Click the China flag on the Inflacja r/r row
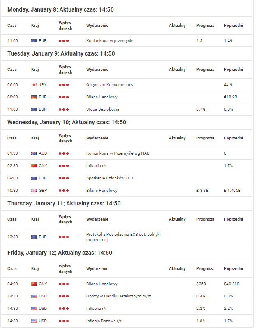 point(34,166)
